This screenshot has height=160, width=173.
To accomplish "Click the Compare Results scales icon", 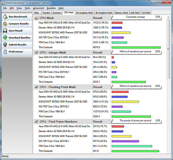I will (x=5, y=24).
